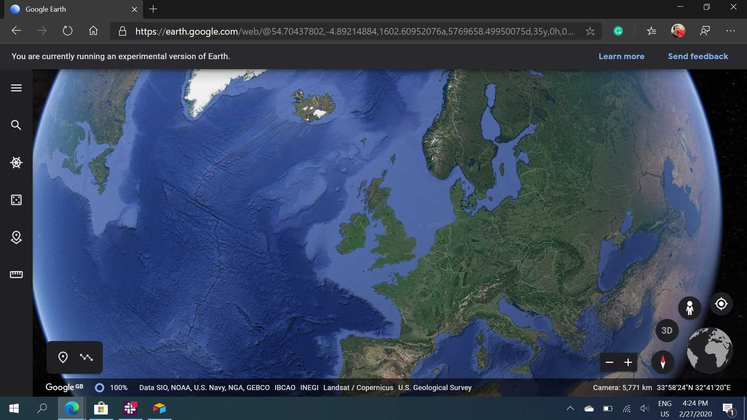
Task: Click the Send feedback link
Action: 698,56
